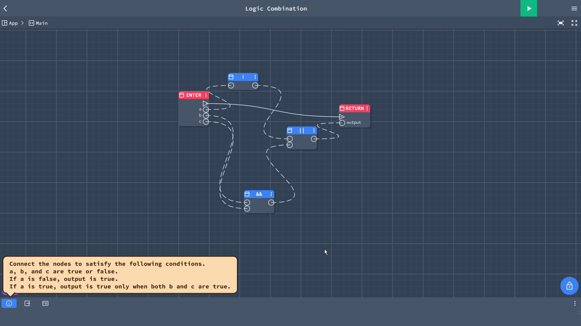Open the three-dot menu on RETURN node
The height and width of the screenshot is (326, 581).
point(367,108)
